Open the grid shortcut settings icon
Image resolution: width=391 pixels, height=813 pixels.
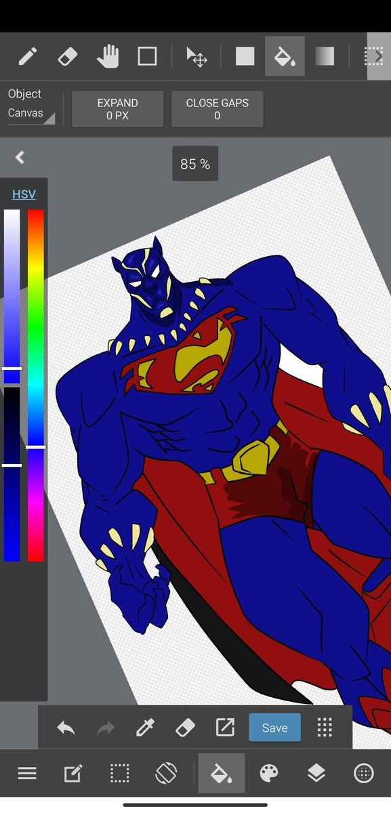(x=325, y=728)
